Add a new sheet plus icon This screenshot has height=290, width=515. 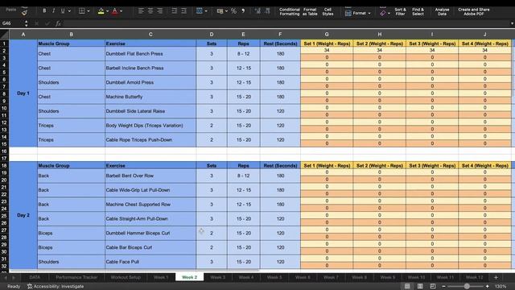(x=496, y=277)
